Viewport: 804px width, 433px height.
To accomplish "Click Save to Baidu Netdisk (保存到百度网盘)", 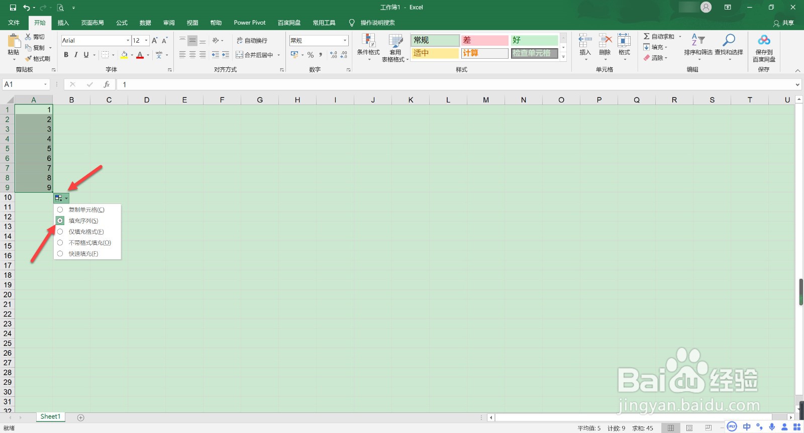I will pyautogui.click(x=764, y=48).
